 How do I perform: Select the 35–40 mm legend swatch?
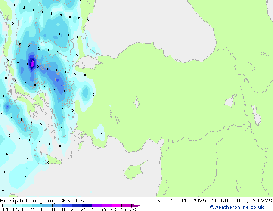[106, 205]
